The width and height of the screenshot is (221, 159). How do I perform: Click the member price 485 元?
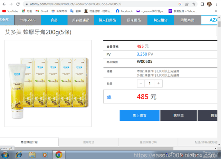(x=143, y=46)
